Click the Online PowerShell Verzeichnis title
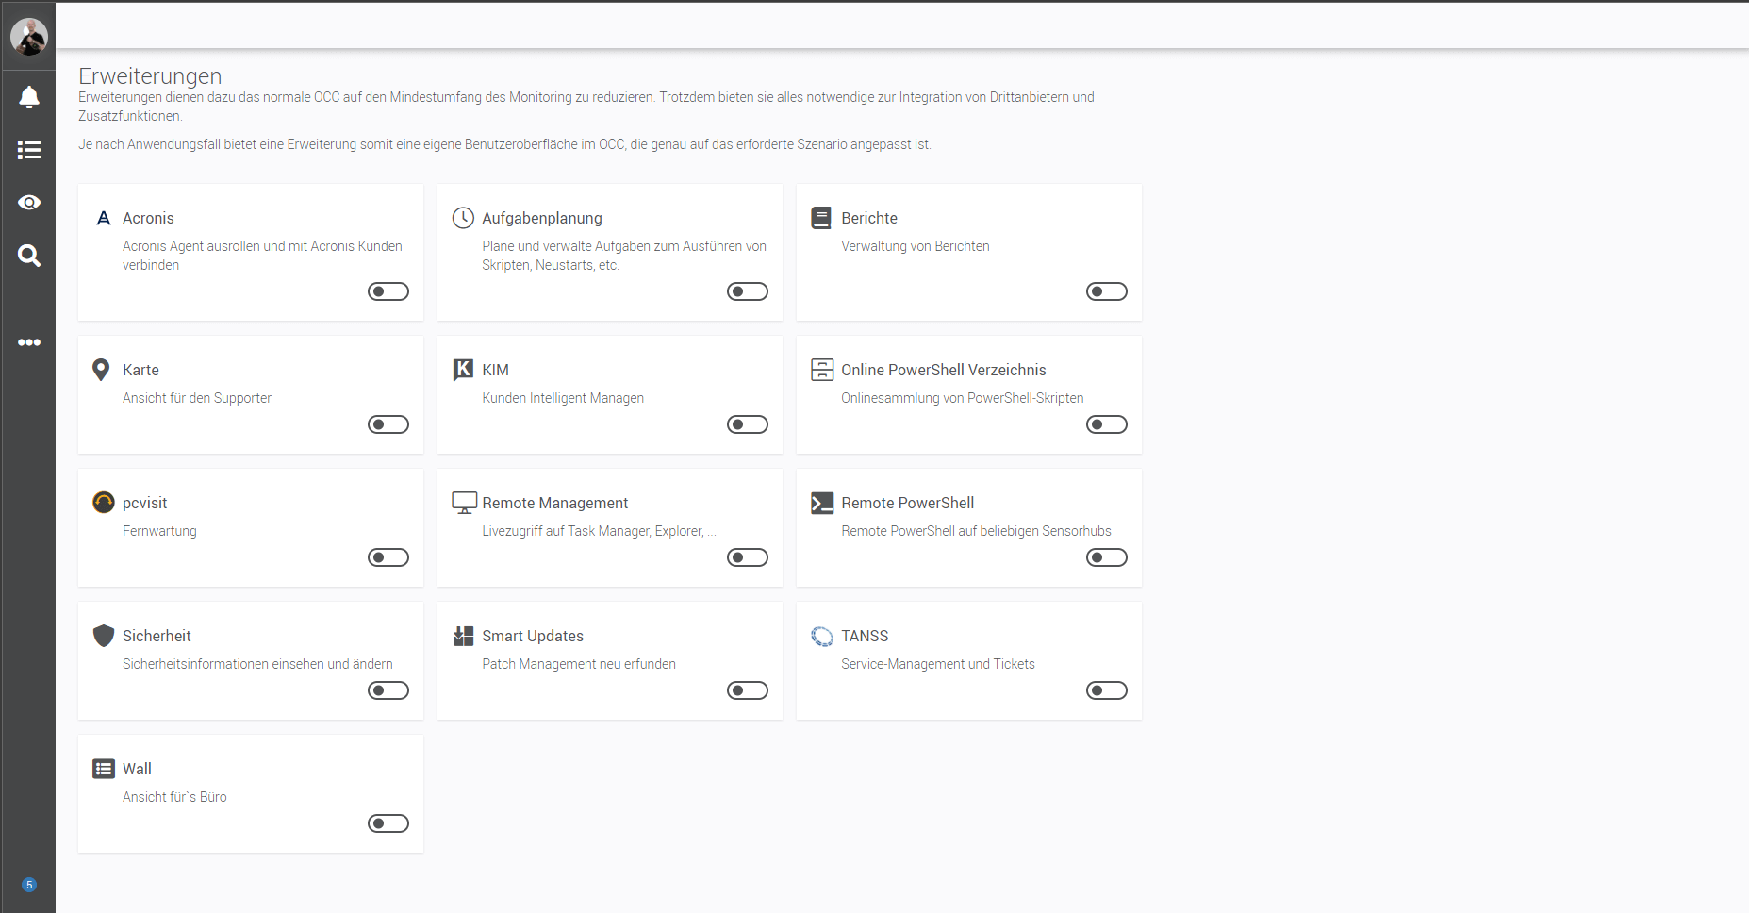1749x913 pixels. point(943,371)
